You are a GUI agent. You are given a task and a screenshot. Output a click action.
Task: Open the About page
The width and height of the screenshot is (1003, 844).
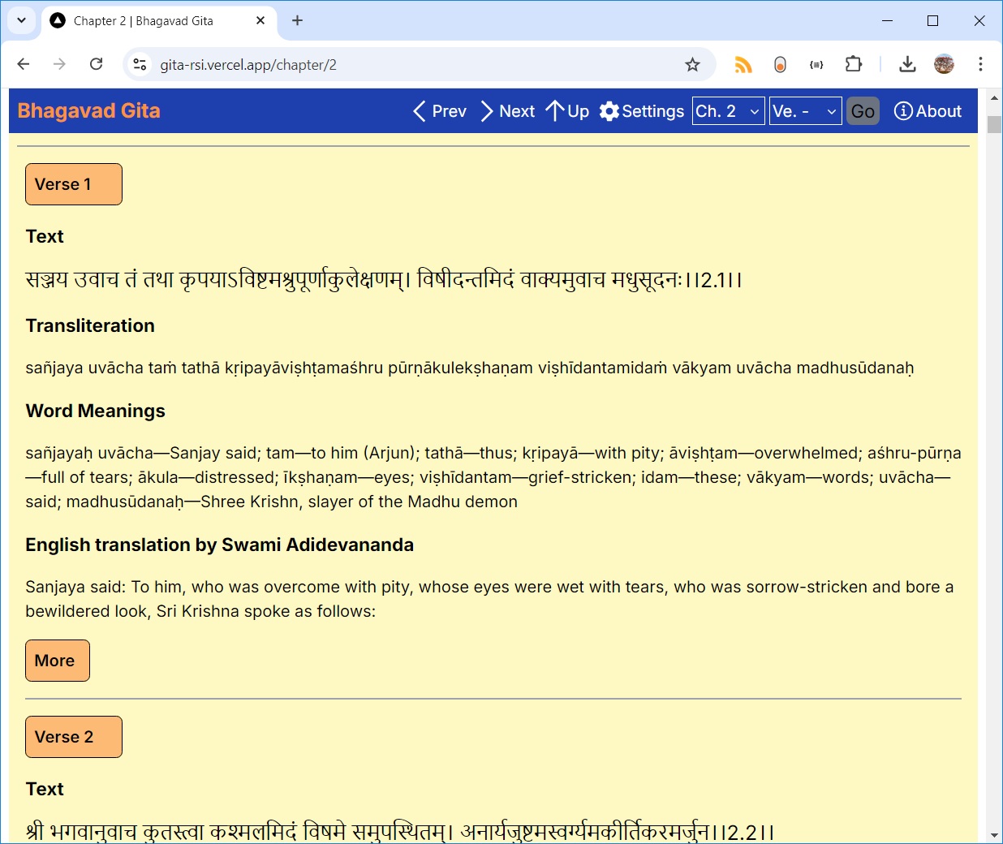point(928,111)
